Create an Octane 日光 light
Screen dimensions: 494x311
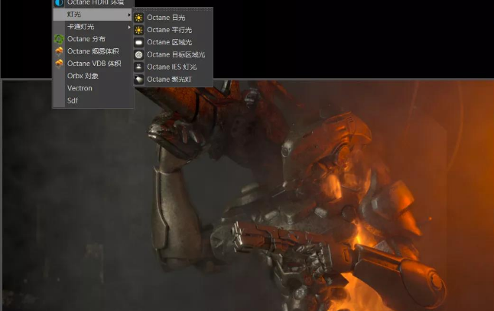[x=173, y=18]
